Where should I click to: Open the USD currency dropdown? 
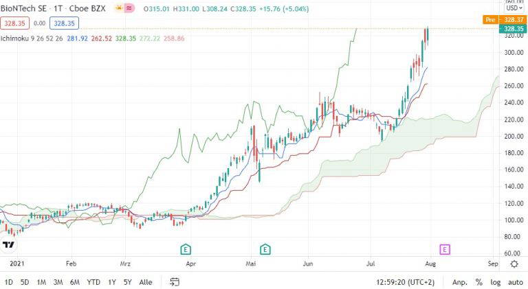[x=514, y=8]
